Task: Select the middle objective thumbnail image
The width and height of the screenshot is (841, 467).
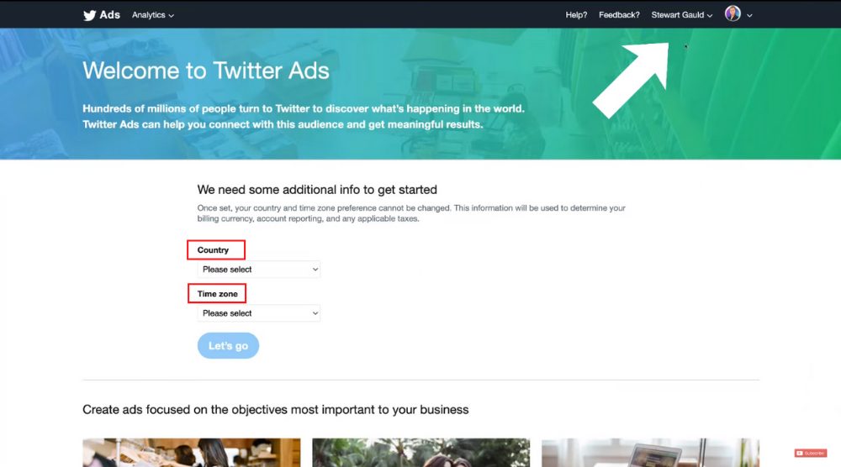Action: coord(421,453)
